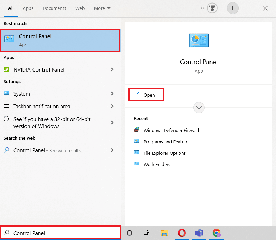Click the magnifier icon beside web results
276x240 pixels.
point(6,150)
